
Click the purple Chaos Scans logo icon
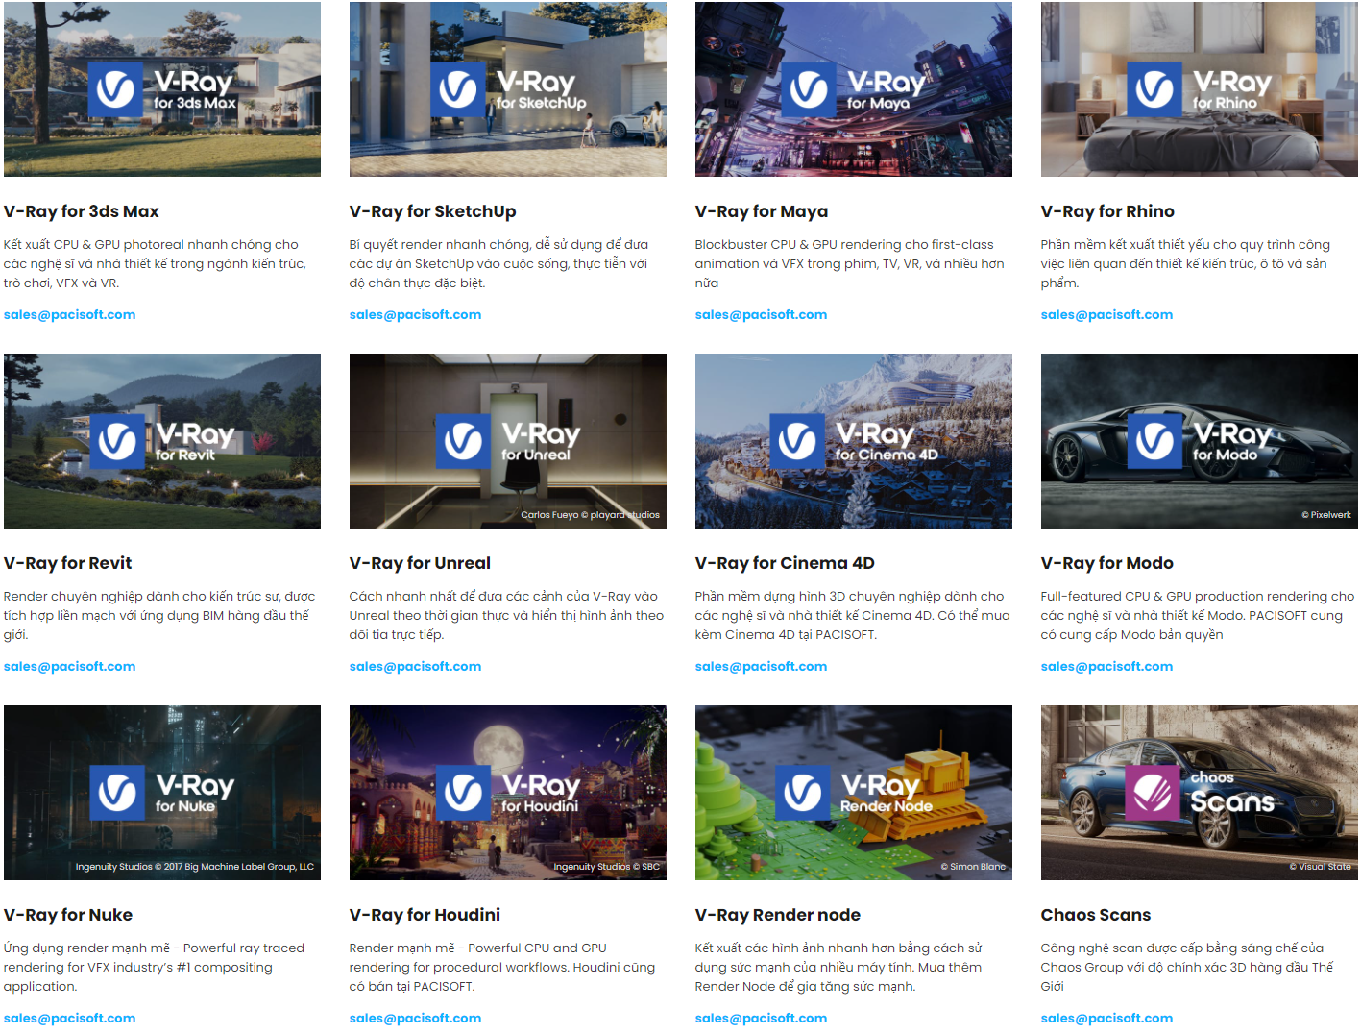tap(1152, 793)
